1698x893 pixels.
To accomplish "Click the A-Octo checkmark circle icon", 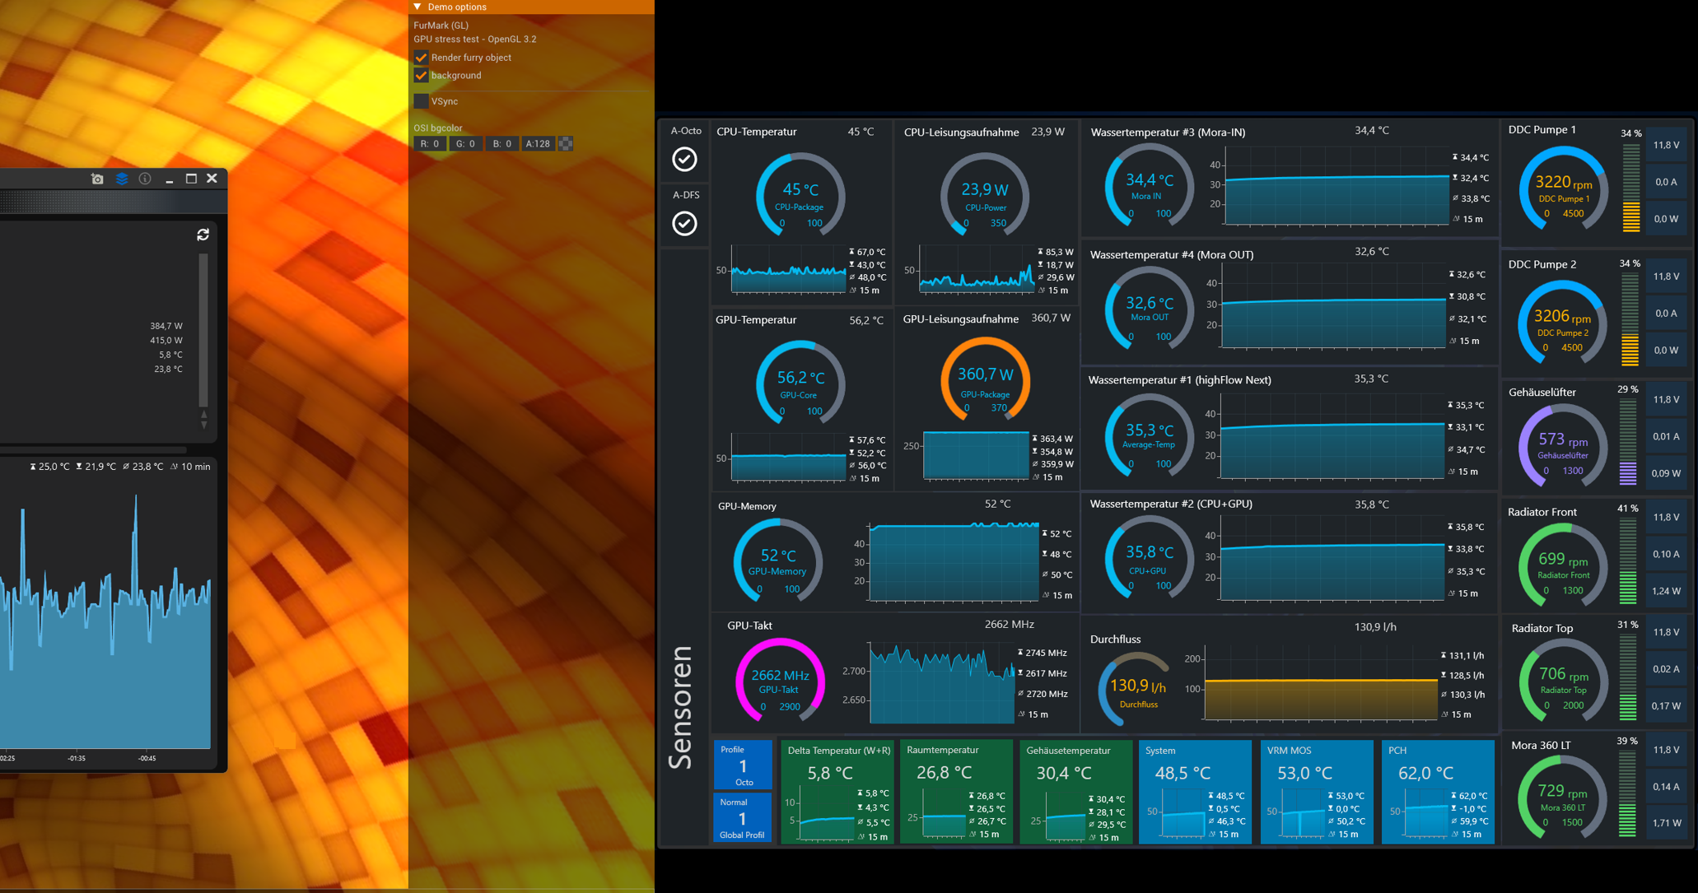I will click(684, 159).
